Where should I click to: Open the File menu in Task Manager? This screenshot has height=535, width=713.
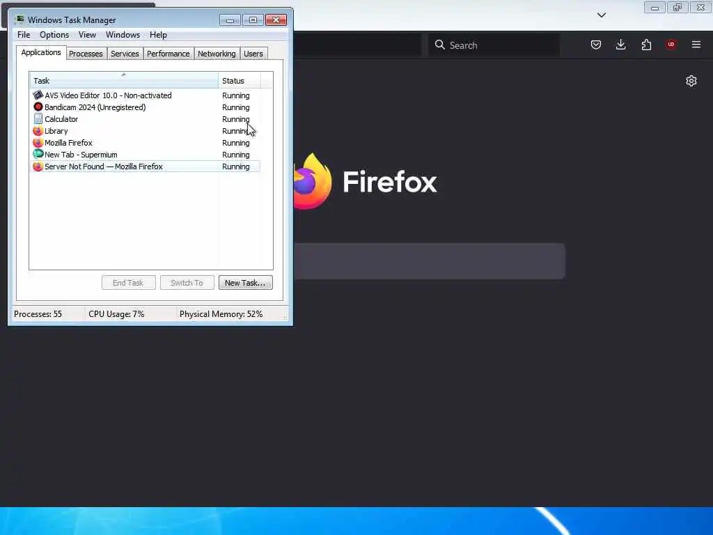tap(24, 35)
